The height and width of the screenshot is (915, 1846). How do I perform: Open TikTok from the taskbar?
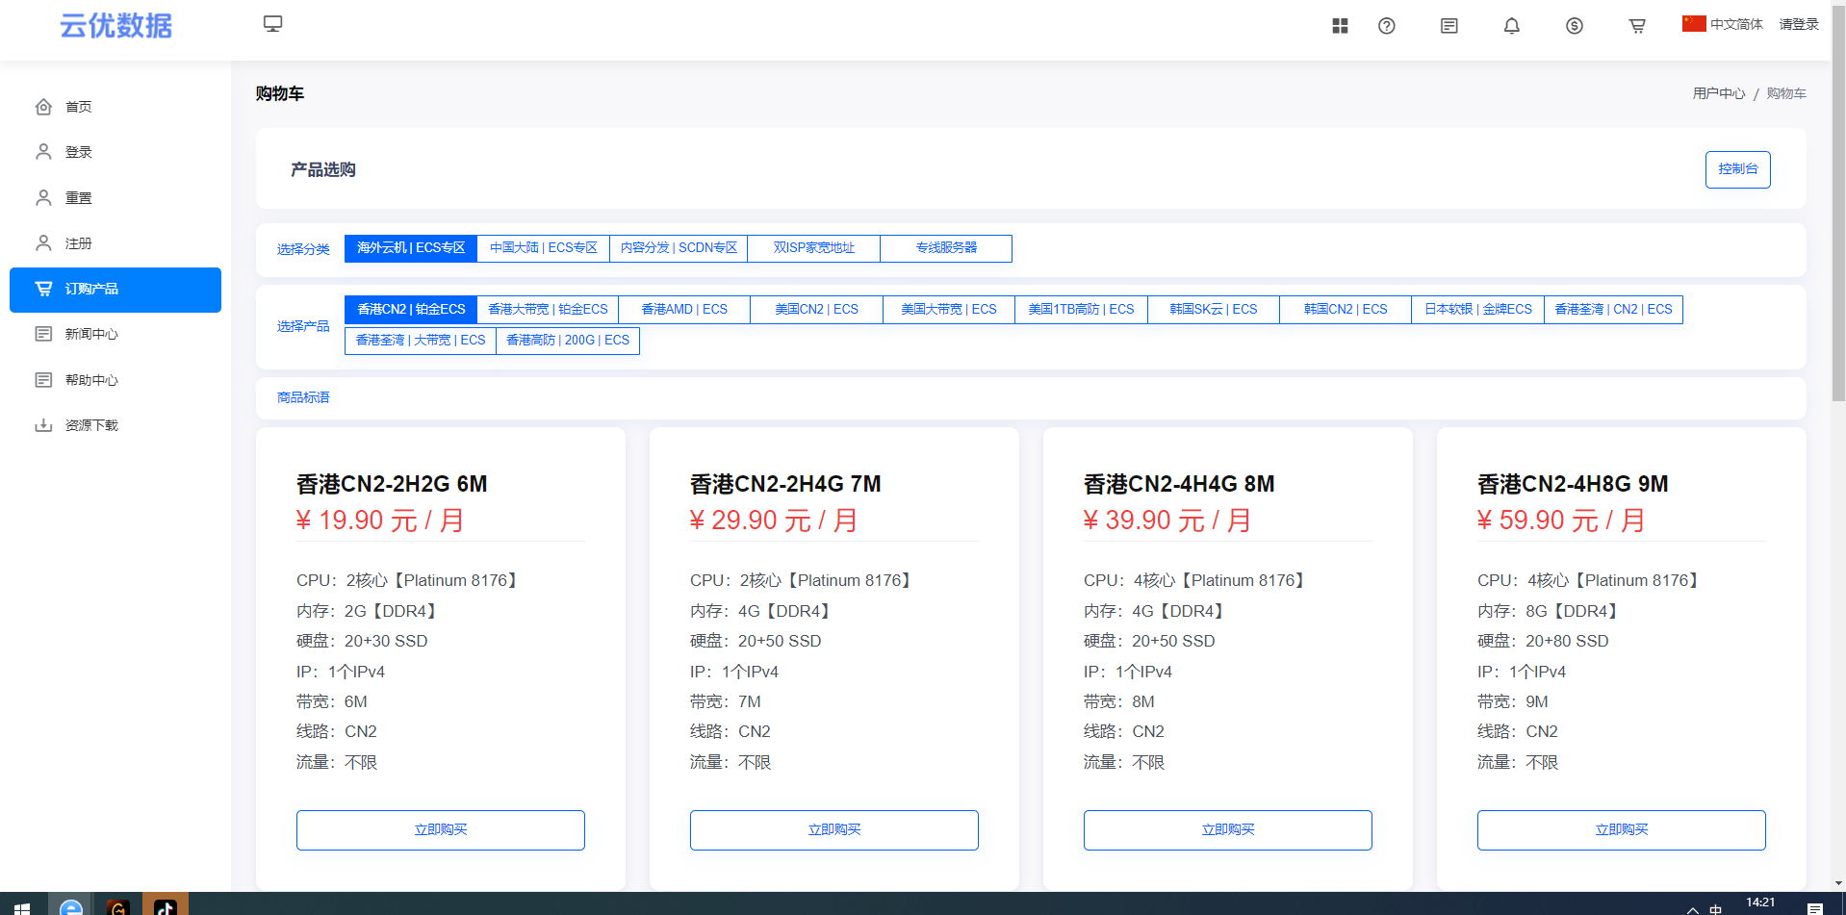point(165,905)
